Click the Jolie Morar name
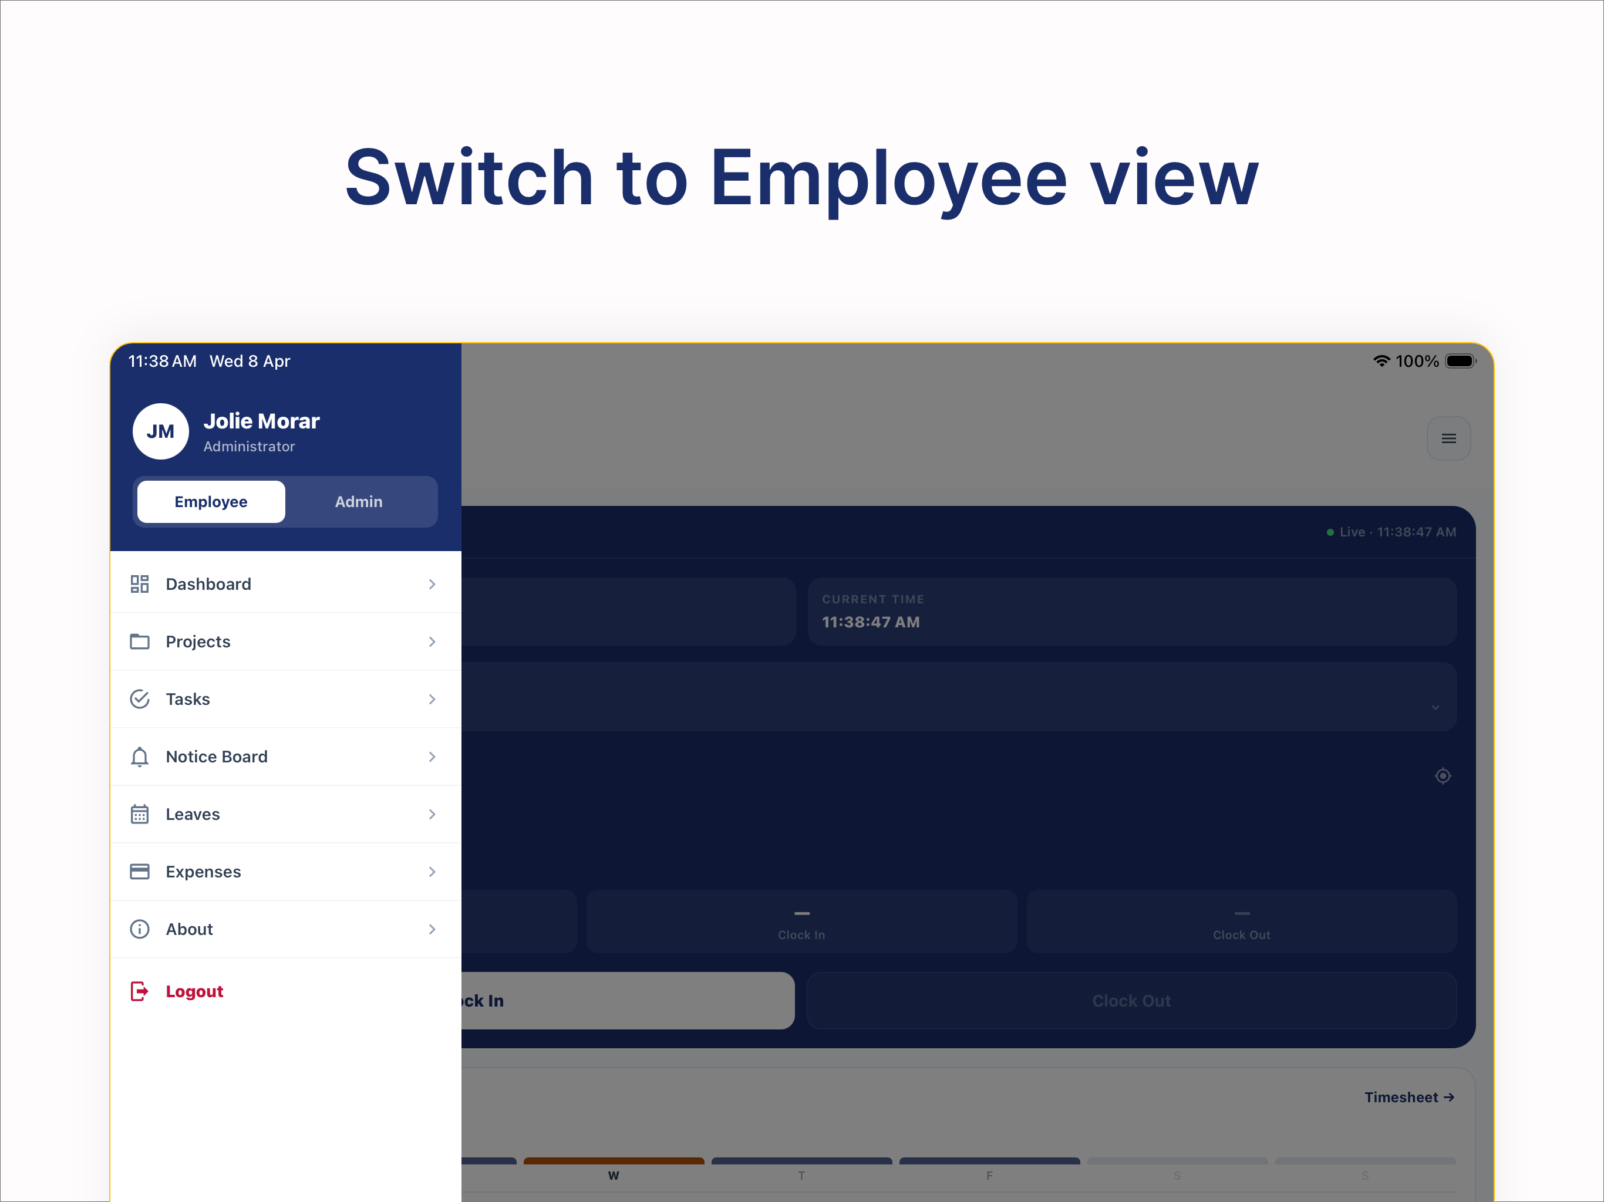The image size is (1604, 1202). (261, 421)
